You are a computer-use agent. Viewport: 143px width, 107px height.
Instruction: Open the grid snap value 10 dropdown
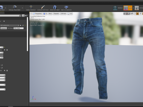pyautogui.click(x=140, y=14)
